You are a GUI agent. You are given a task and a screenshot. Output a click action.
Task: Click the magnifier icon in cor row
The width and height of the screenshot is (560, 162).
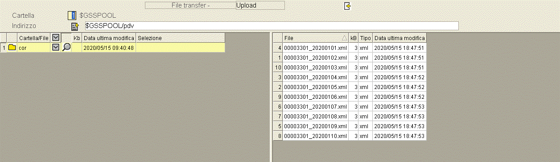[x=66, y=47]
